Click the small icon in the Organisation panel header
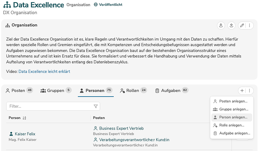Screen dimensions: 259x151 [x=8, y=26]
